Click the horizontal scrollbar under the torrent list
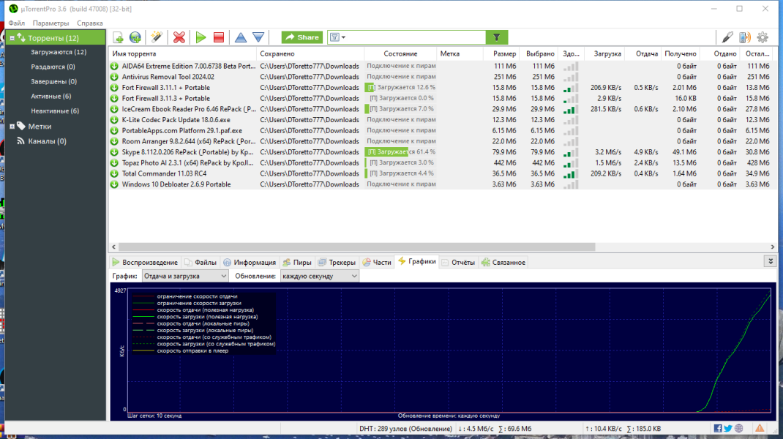The height and width of the screenshot is (439, 783). [x=356, y=247]
